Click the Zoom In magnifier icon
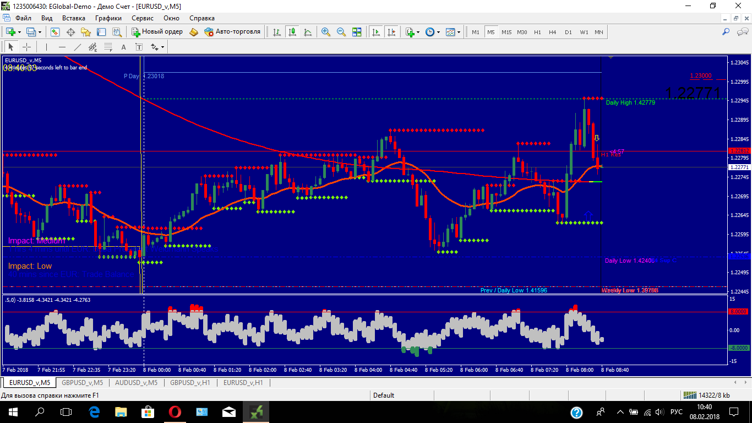This screenshot has width=752, height=423. point(326,32)
